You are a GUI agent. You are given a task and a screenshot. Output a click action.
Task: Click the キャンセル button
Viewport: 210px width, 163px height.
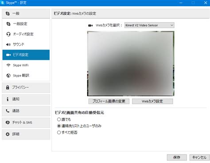[199, 157]
